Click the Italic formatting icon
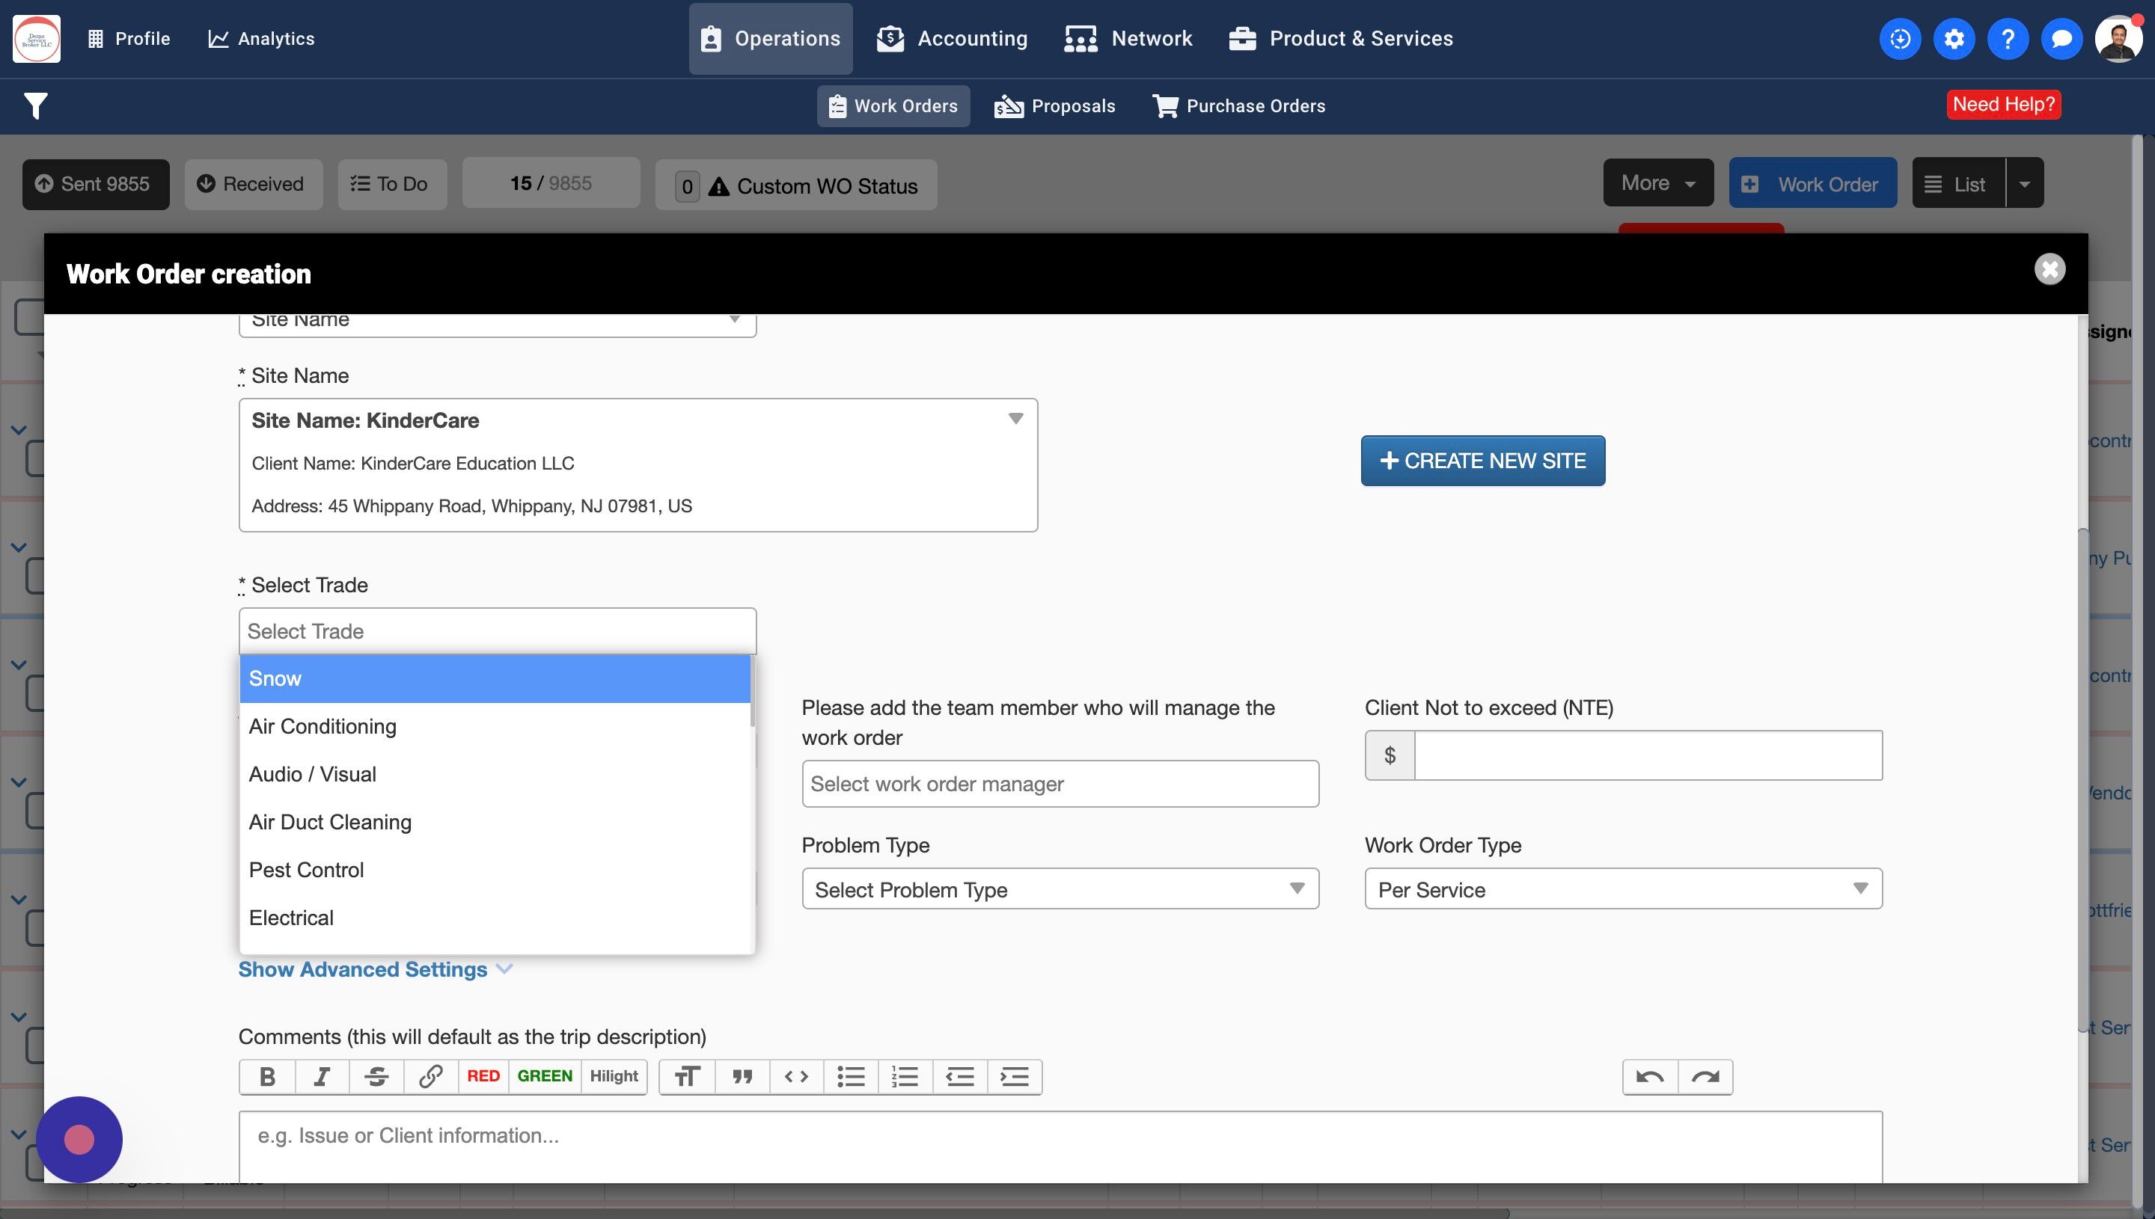The image size is (2155, 1219). pos(322,1077)
